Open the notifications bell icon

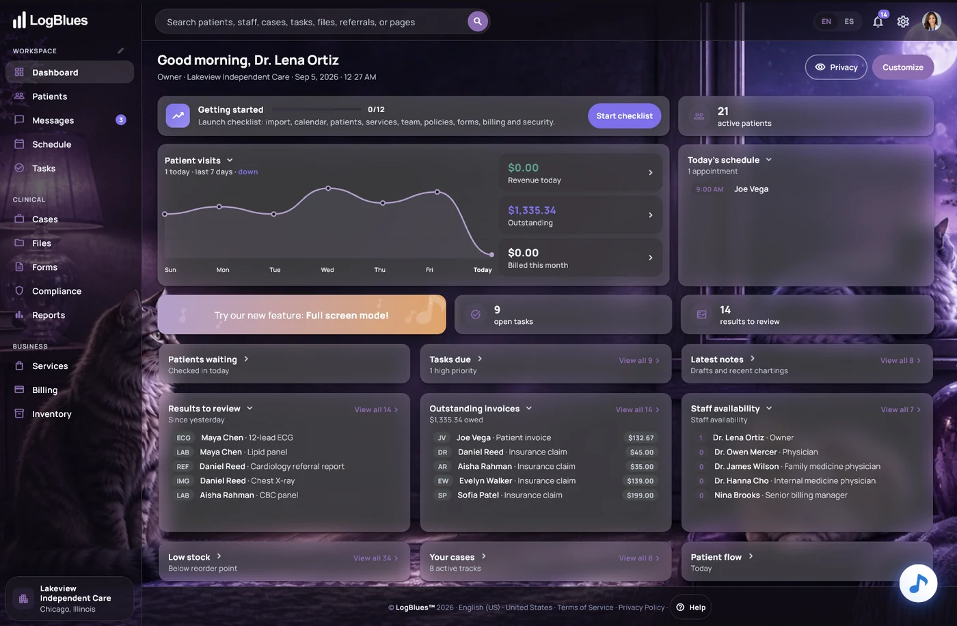[878, 21]
